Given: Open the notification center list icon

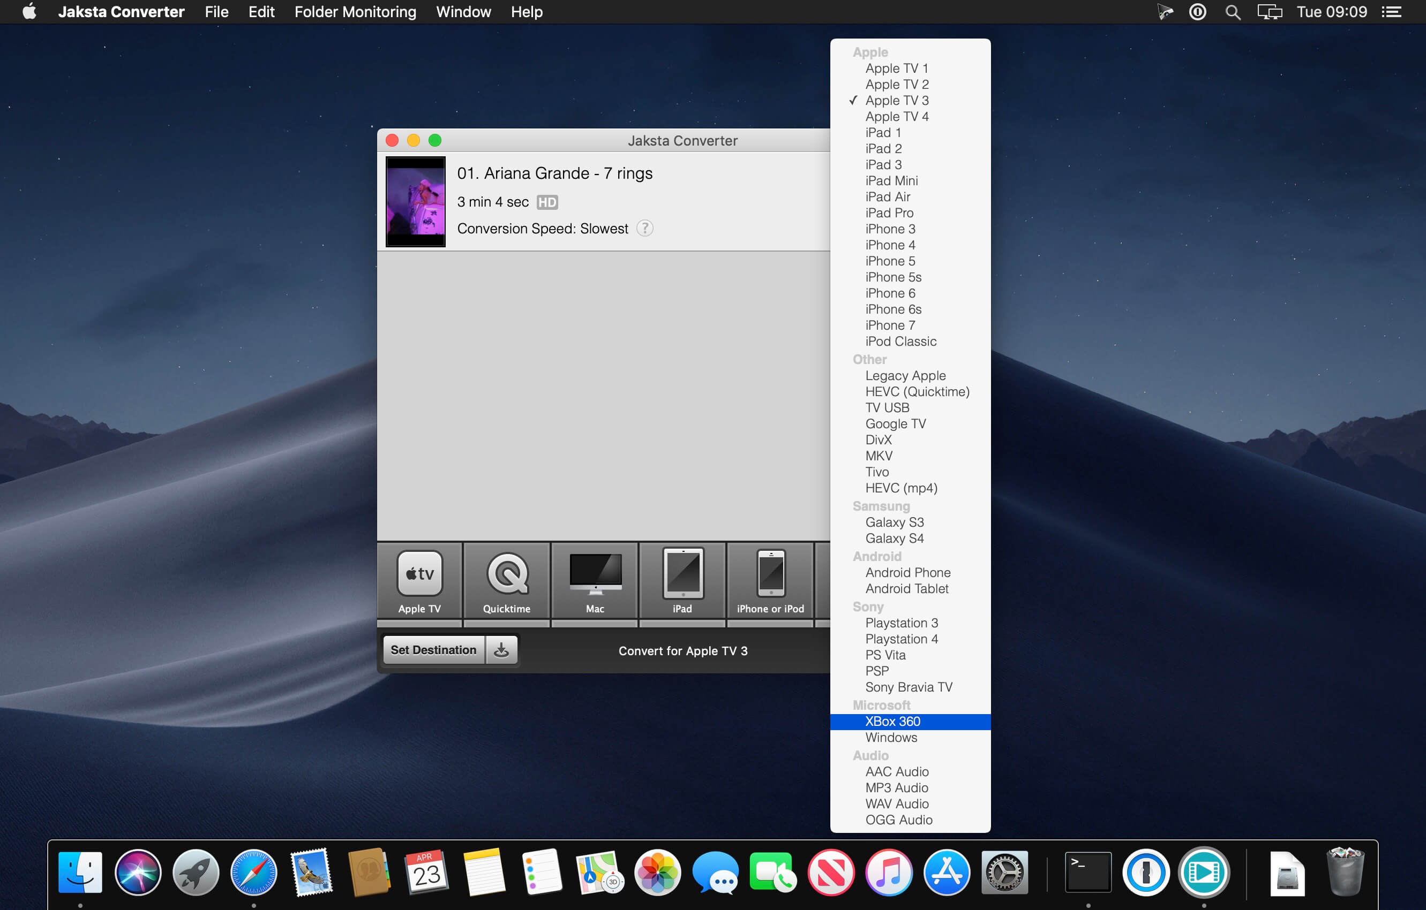Looking at the screenshot, I should tap(1391, 12).
